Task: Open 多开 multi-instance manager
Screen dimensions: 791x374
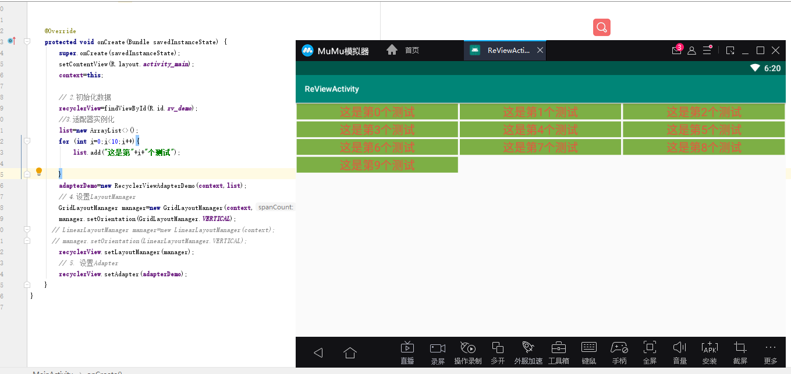Action: pyautogui.click(x=498, y=352)
